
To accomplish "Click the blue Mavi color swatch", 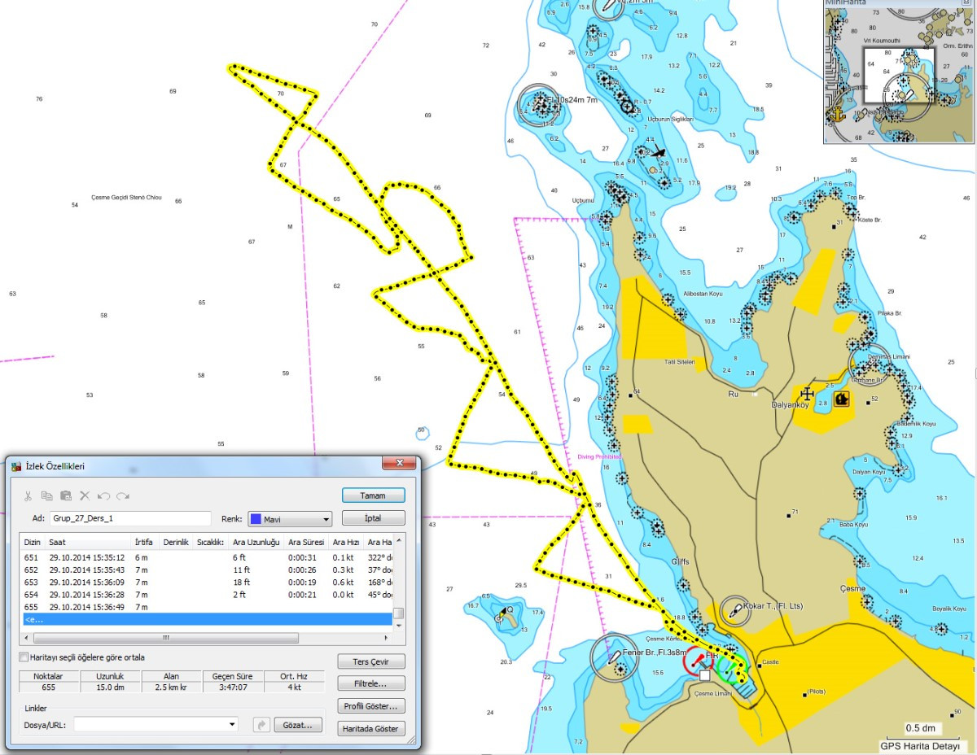I will pyautogui.click(x=256, y=519).
